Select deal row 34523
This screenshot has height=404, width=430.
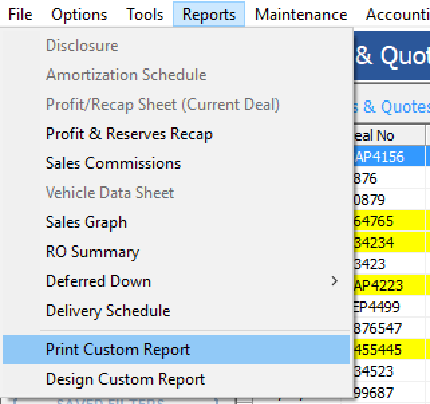(x=392, y=371)
